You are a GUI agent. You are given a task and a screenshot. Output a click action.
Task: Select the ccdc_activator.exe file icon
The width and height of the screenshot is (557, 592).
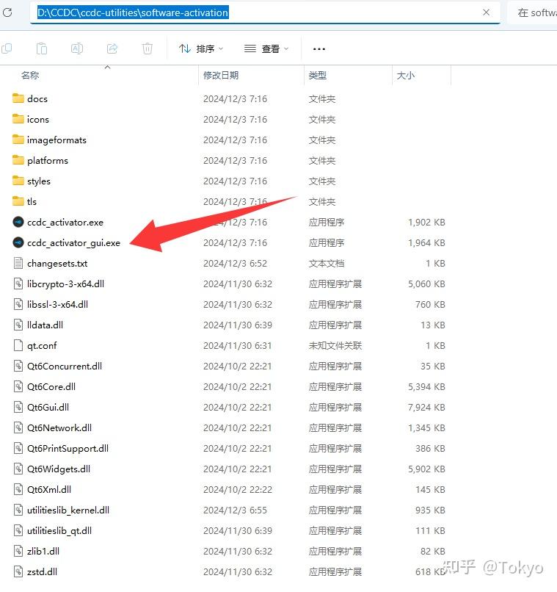point(18,222)
